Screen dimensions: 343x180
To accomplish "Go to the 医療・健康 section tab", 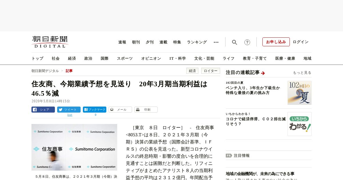I will pyautogui.click(x=285, y=59).
